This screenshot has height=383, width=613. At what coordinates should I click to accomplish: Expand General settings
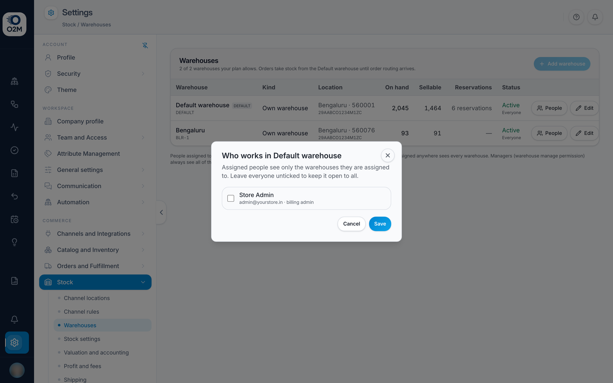click(95, 170)
